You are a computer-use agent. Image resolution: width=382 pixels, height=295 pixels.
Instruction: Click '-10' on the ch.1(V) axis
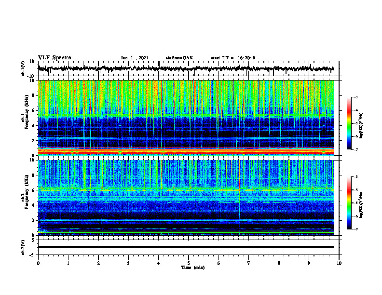(31, 76)
